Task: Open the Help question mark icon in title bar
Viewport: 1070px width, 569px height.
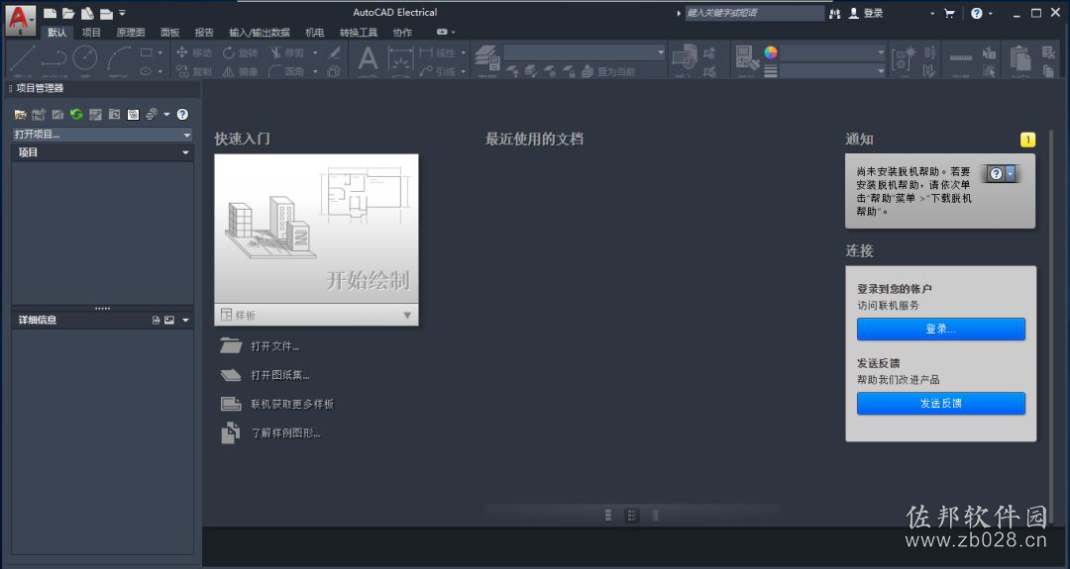Action: pyautogui.click(x=977, y=13)
